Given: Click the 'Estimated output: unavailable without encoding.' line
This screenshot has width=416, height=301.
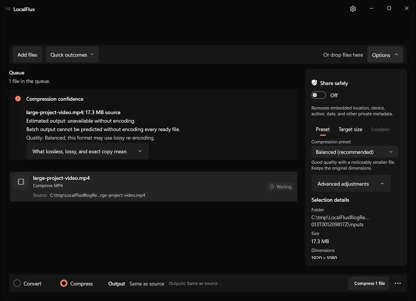Looking at the screenshot, I should tap(81, 121).
